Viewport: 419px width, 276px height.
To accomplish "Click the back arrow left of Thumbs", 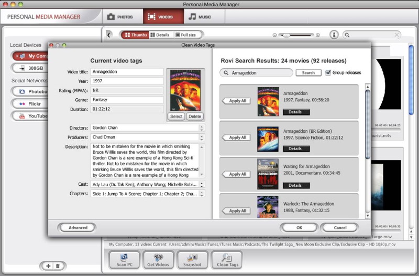I will click(x=109, y=35).
